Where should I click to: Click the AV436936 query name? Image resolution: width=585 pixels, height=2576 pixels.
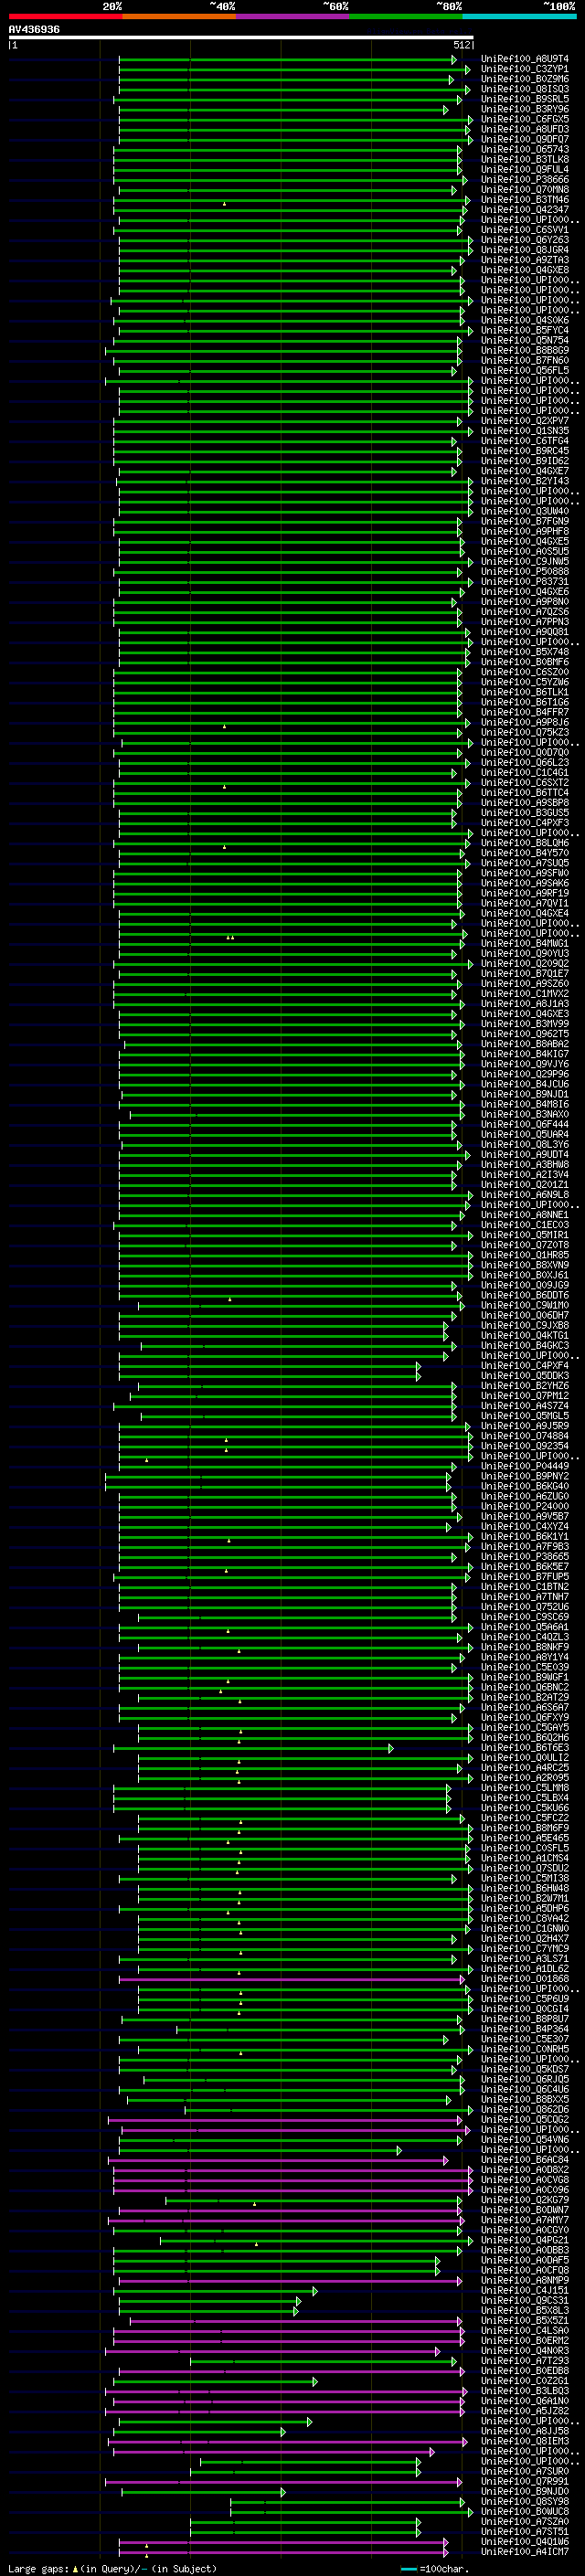pyautogui.click(x=34, y=30)
